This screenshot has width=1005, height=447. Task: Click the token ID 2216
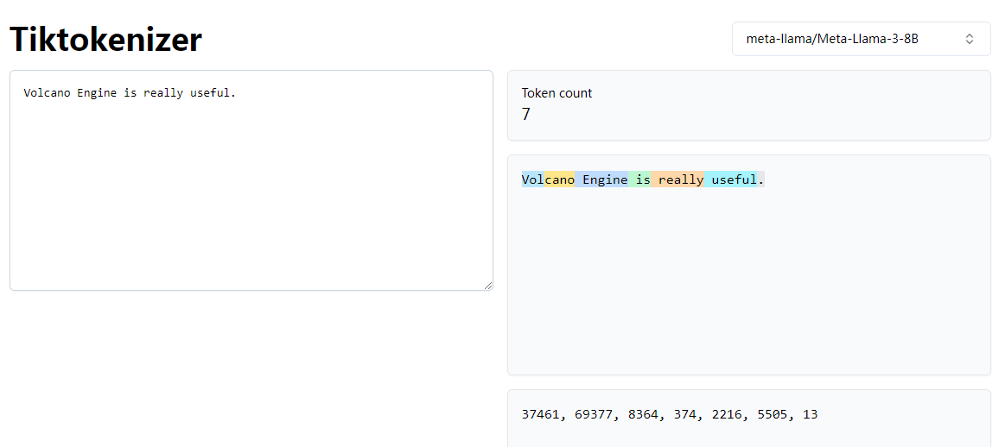(x=727, y=414)
